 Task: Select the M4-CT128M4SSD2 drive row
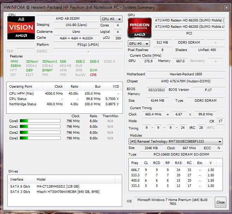coord(64,186)
